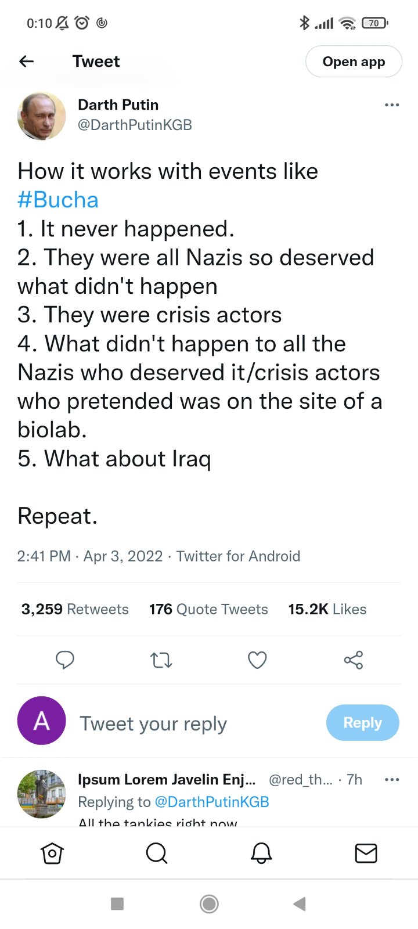View the 176 Quote Tweets list
Screen dimensions: 418x929
click(208, 609)
